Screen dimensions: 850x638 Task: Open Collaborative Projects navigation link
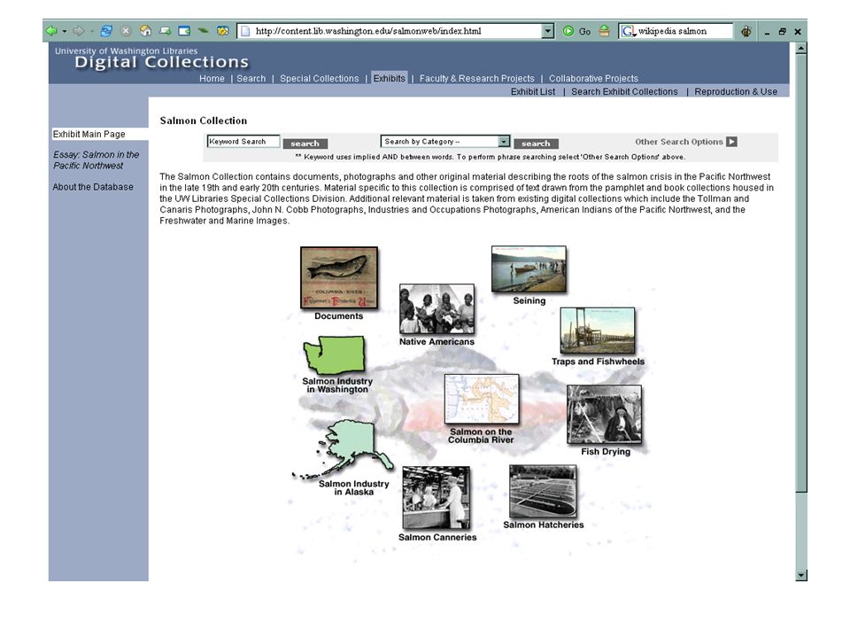pyautogui.click(x=593, y=78)
